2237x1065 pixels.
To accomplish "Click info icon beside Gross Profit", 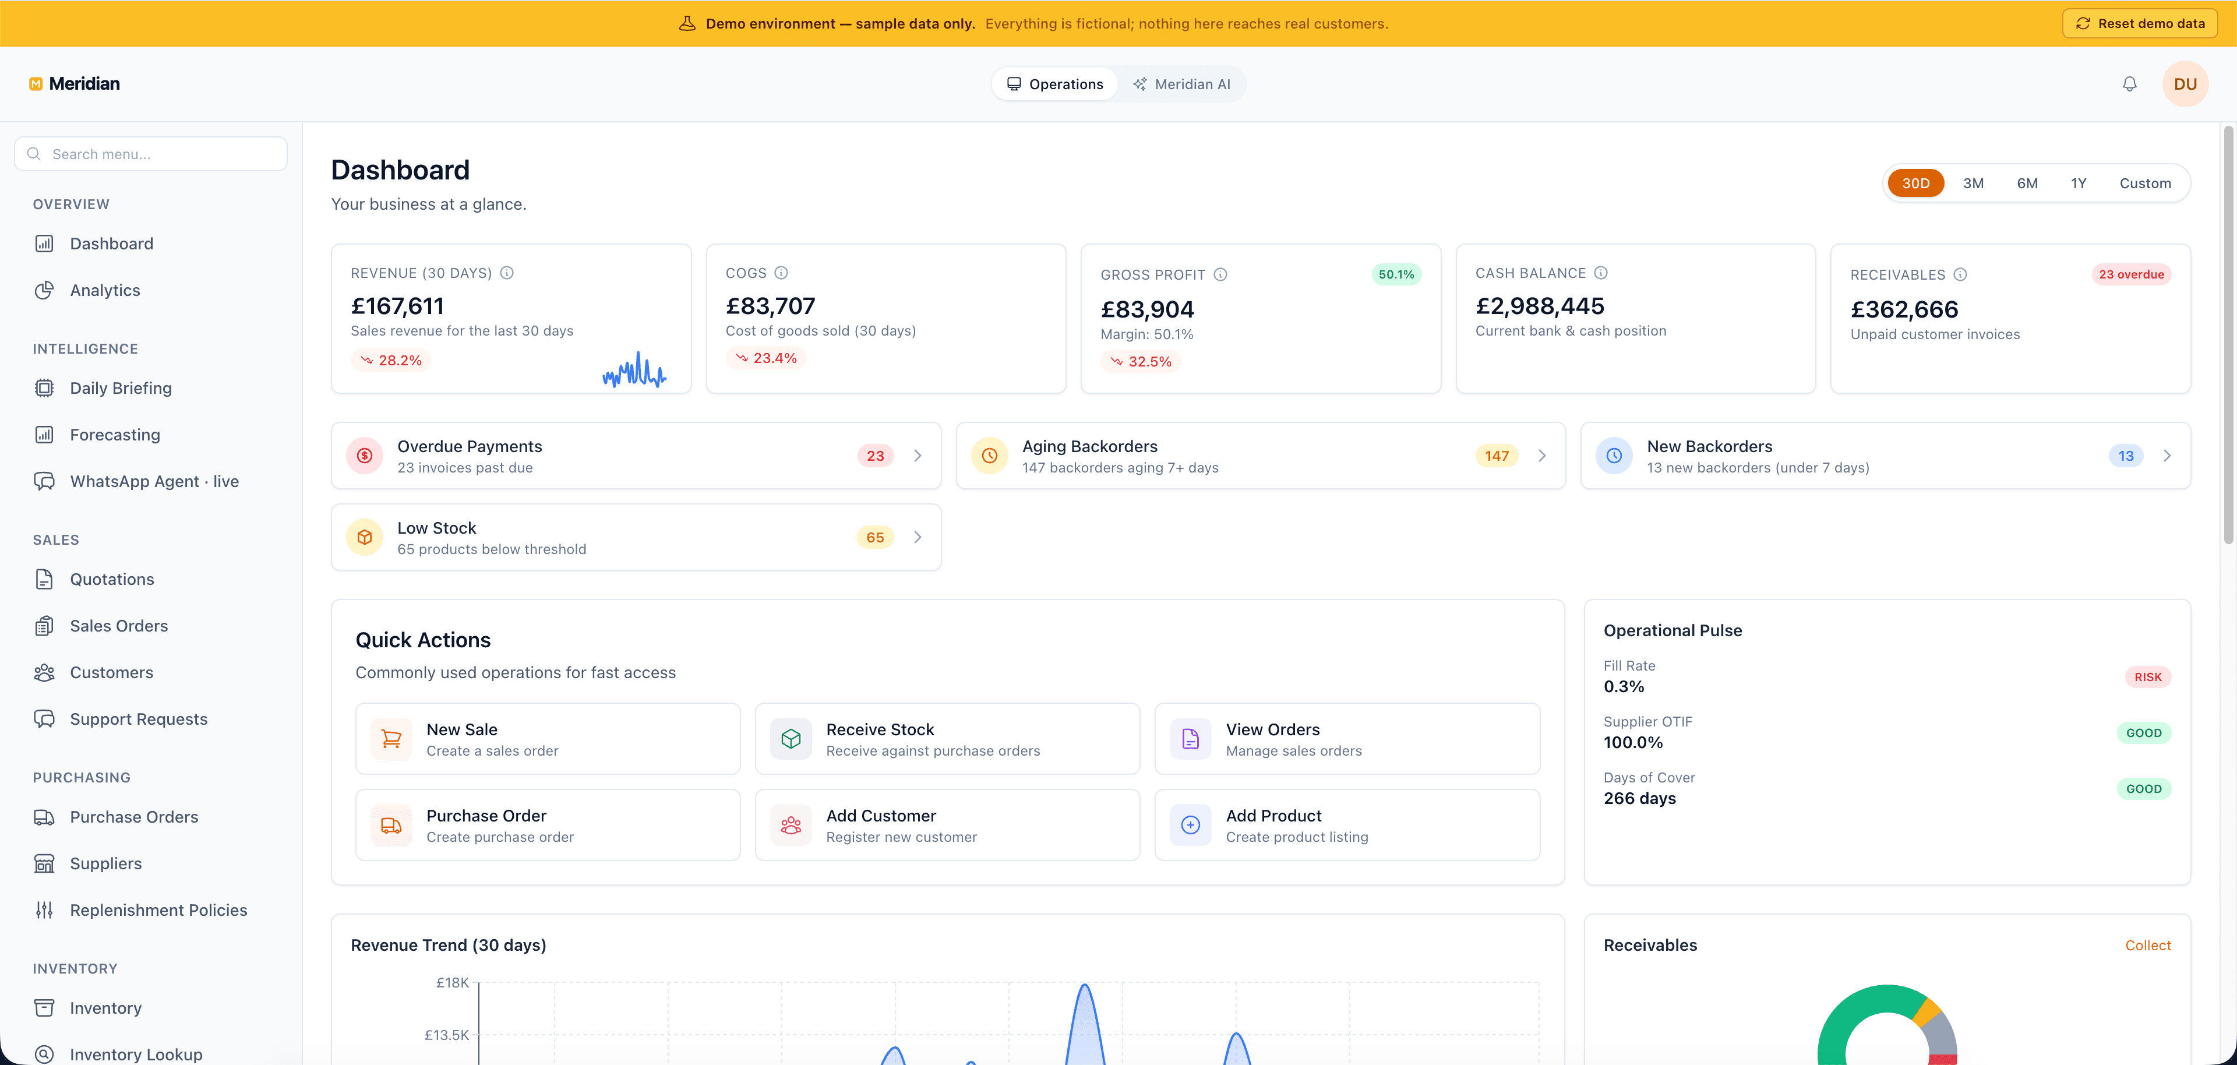I will [x=1220, y=274].
